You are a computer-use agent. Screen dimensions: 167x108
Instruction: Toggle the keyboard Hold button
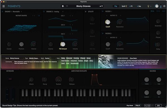click(10, 79)
